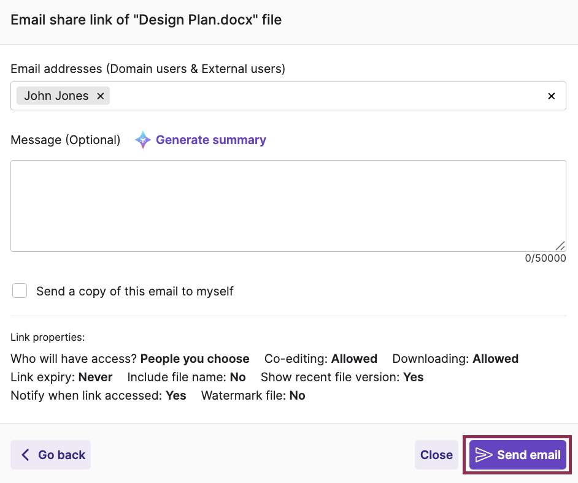Remove John Jones recipient using its X
The image size is (578, 483).
(100, 96)
